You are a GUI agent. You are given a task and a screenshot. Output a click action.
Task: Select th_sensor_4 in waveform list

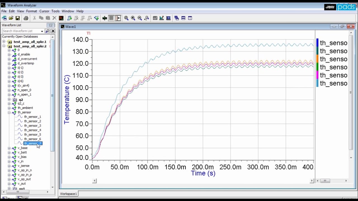click(32, 130)
